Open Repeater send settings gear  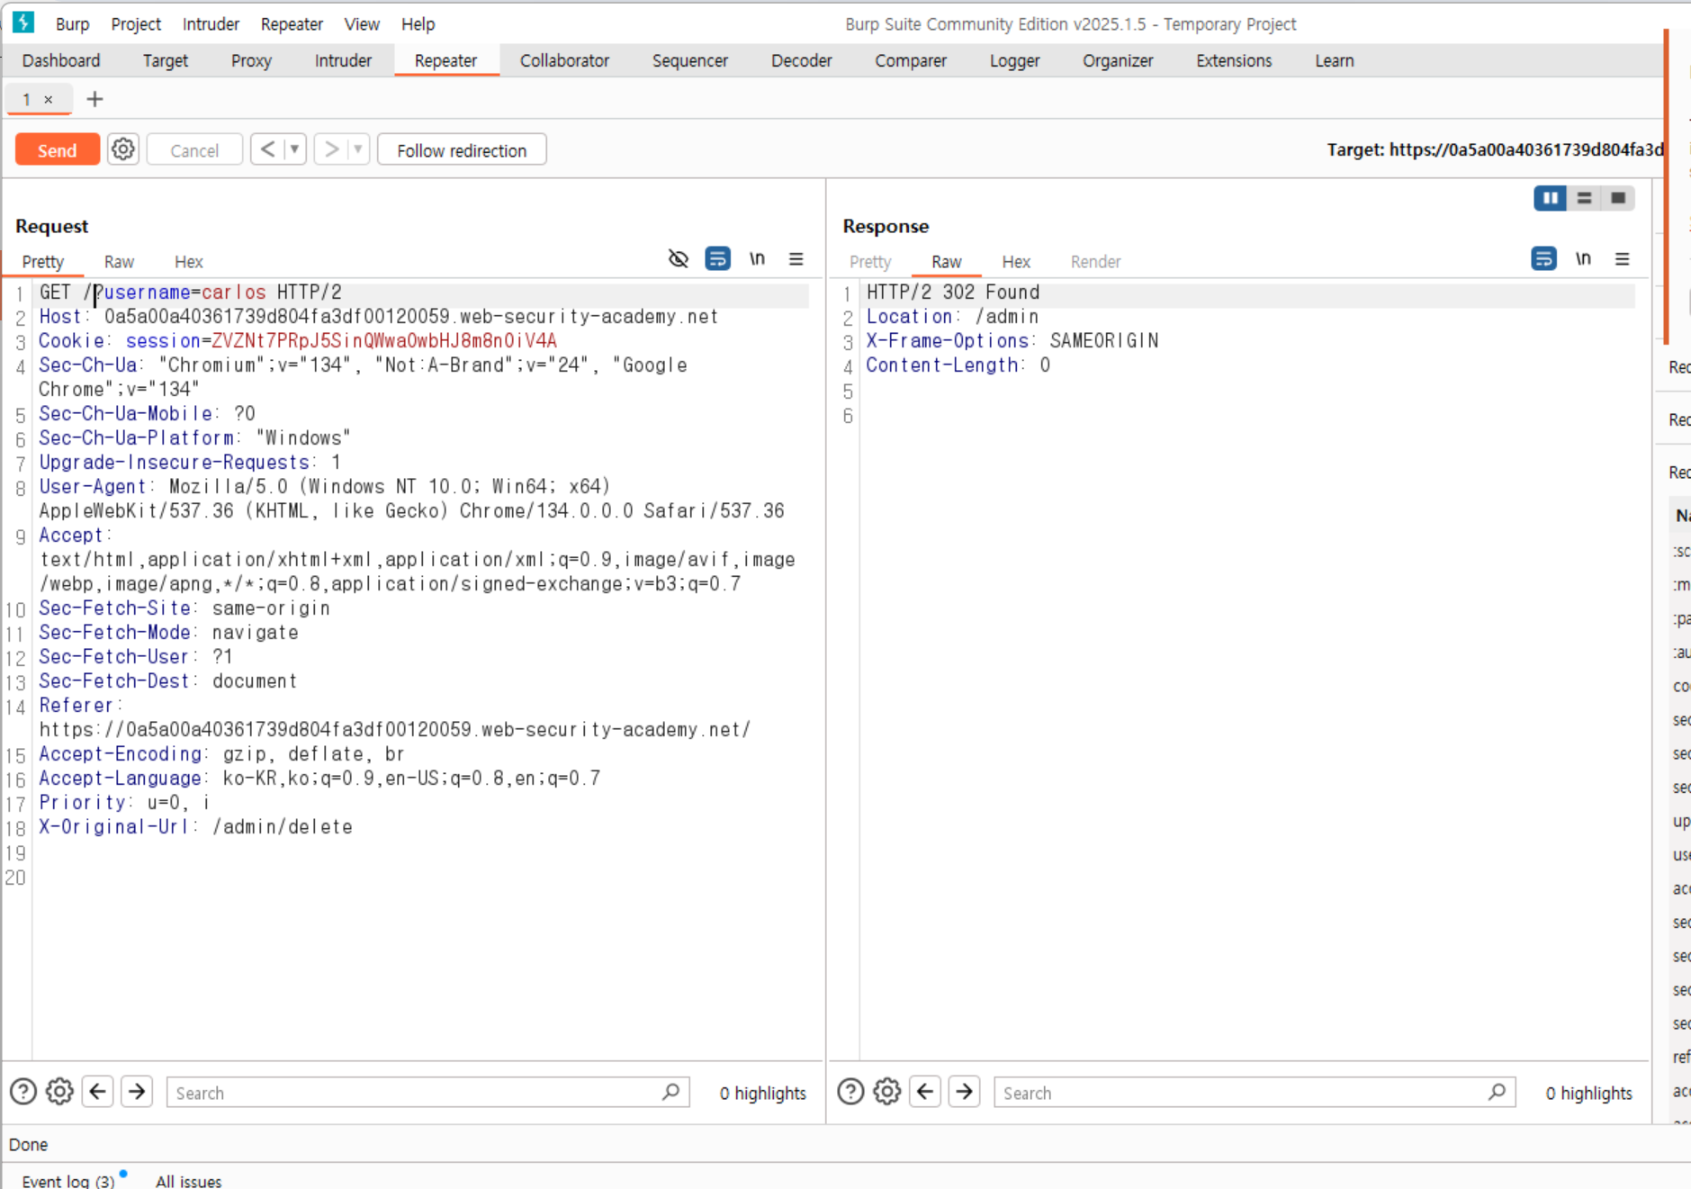tap(123, 149)
